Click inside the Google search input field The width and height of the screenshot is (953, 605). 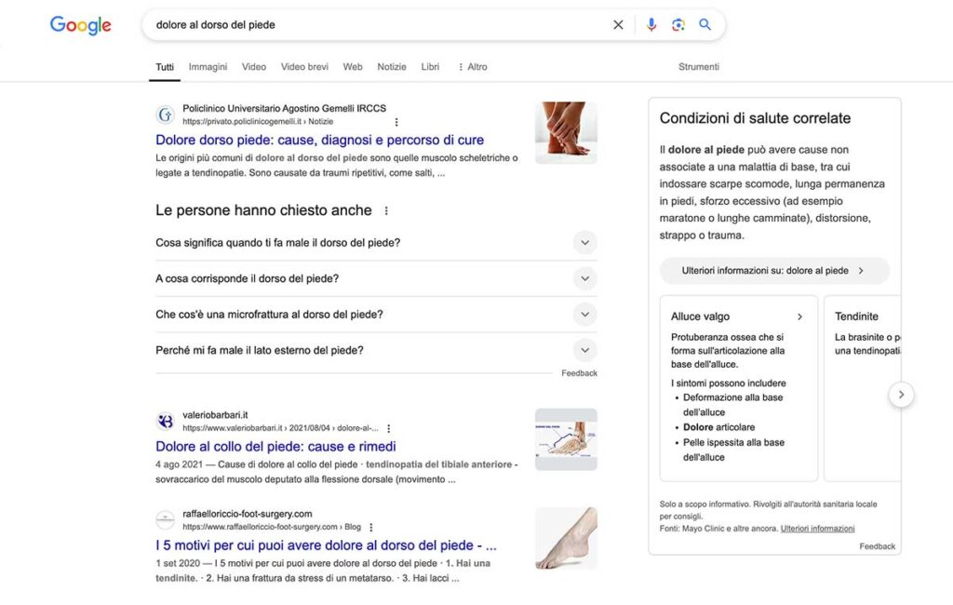[x=372, y=25]
